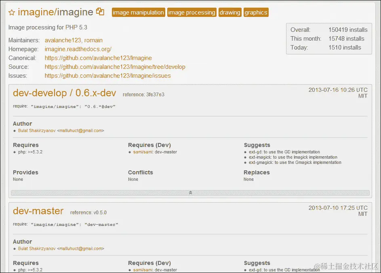Star the imagine/imagine package
381x273 pixels.
coord(12,12)
